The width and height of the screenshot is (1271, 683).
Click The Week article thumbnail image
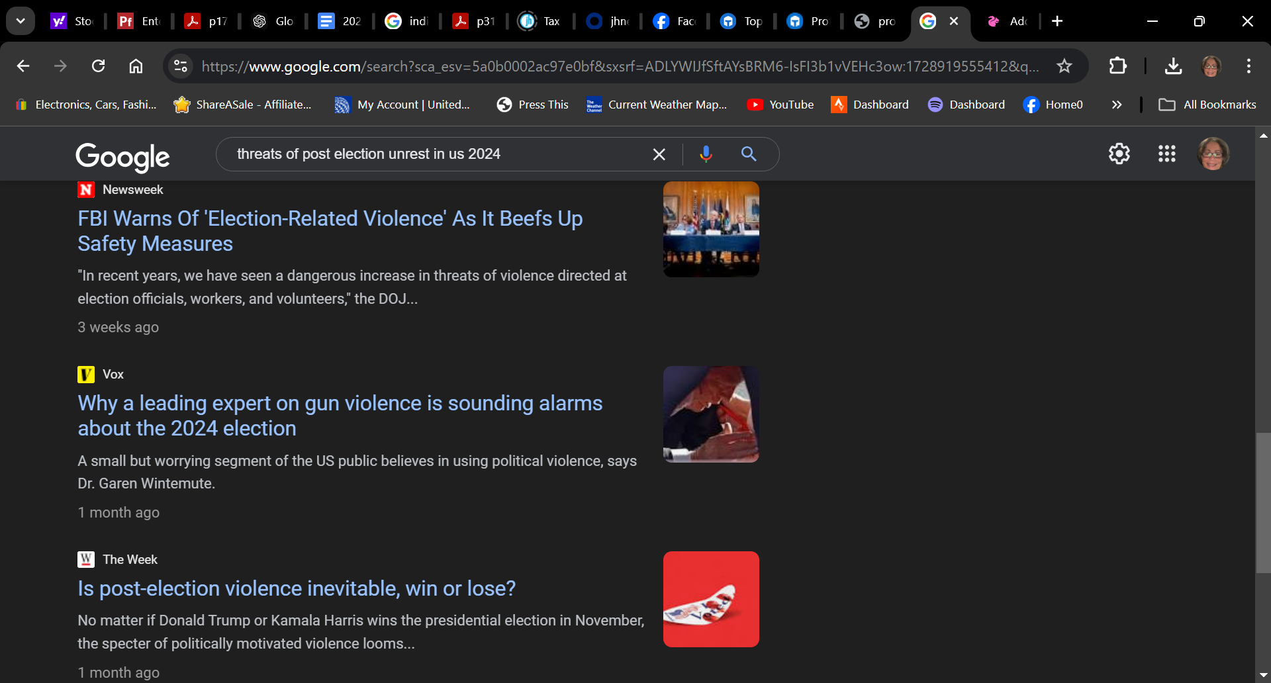pos(711,599)
